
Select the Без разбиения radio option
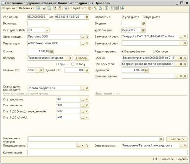tap(123, 51)
